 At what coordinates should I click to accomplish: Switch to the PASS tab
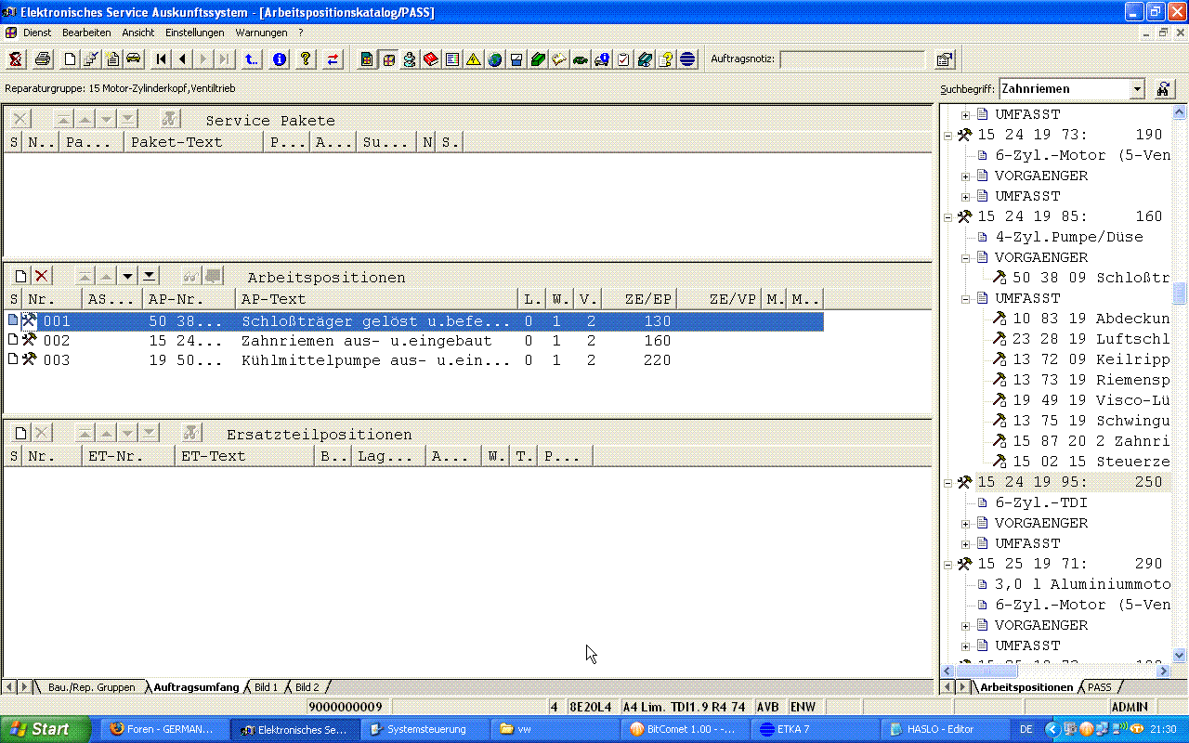coord(1099,687)
